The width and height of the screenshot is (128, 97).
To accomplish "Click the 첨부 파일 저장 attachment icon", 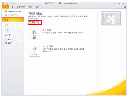I will [x=6, y=15].
